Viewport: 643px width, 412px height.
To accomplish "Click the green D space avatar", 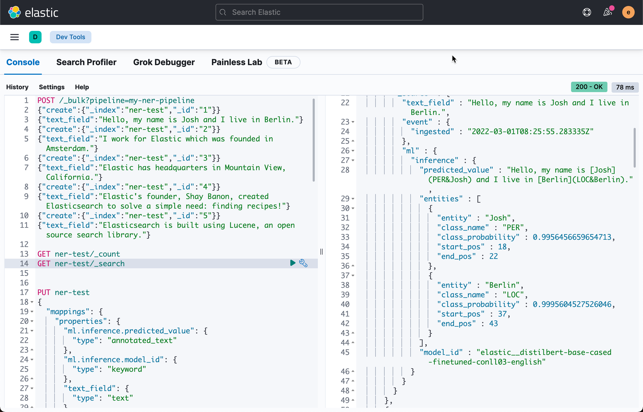I will (x=35, y=37).
